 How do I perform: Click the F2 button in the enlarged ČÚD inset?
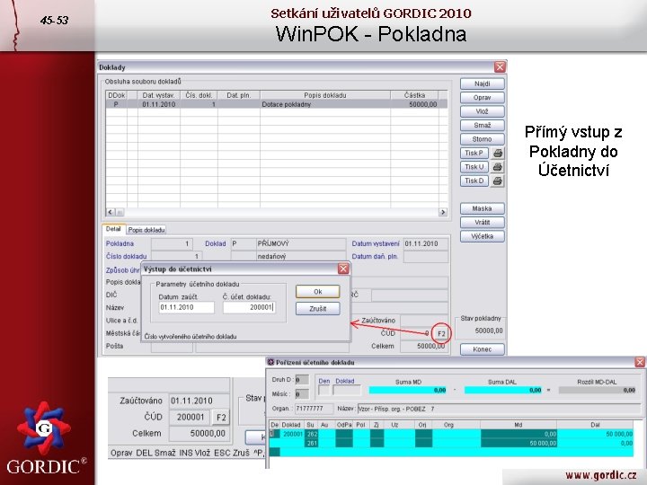[x=221, y=418]
